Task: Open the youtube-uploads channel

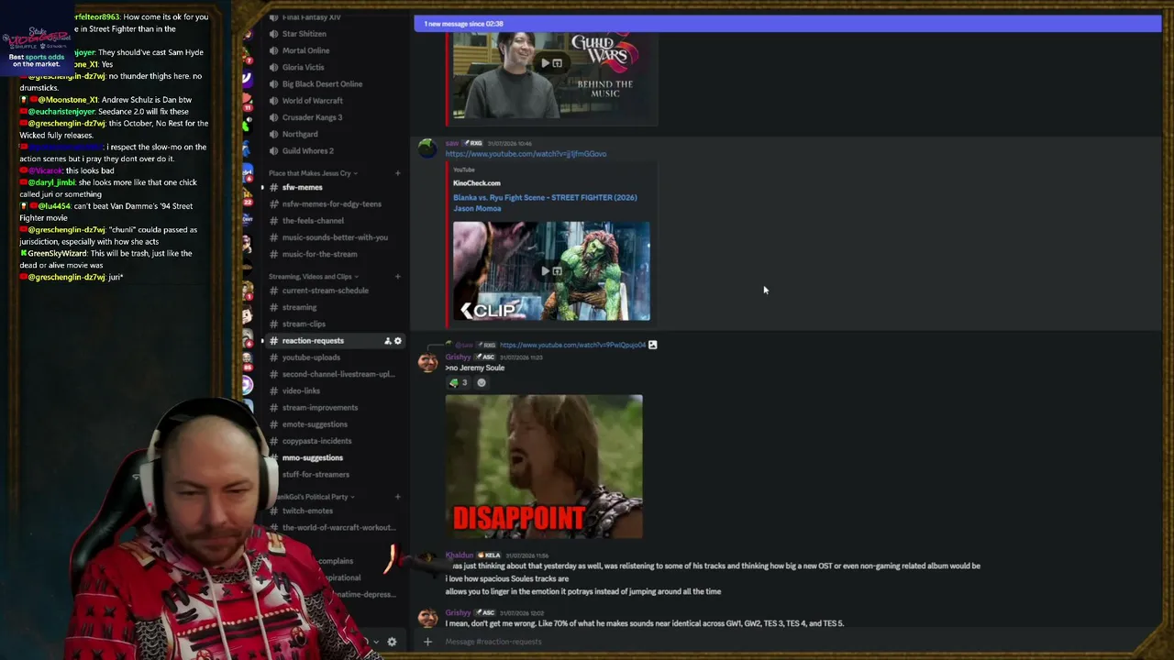Action: tap(311, 357)
